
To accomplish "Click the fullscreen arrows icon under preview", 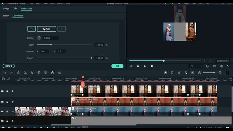I will point(228,66).
